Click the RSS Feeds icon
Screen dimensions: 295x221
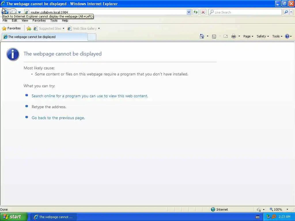pyautogui.click(x=214, y=37)
